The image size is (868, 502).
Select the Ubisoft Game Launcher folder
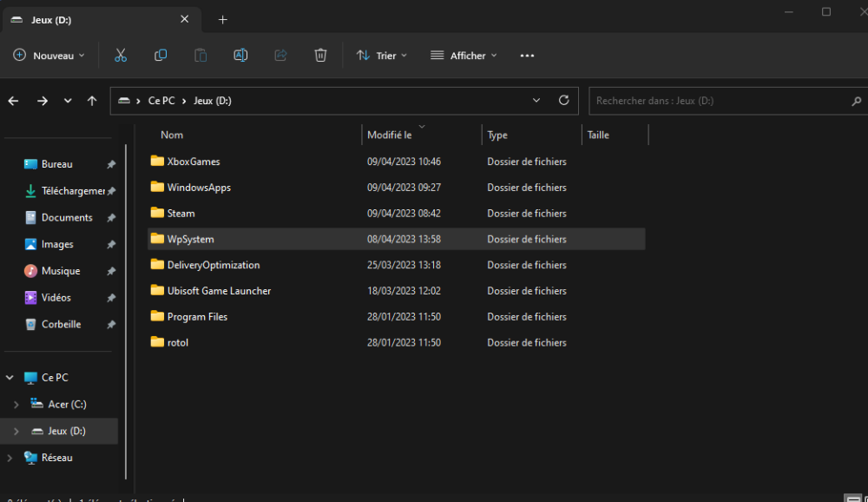pyautogui.click(x=219, y=291)
